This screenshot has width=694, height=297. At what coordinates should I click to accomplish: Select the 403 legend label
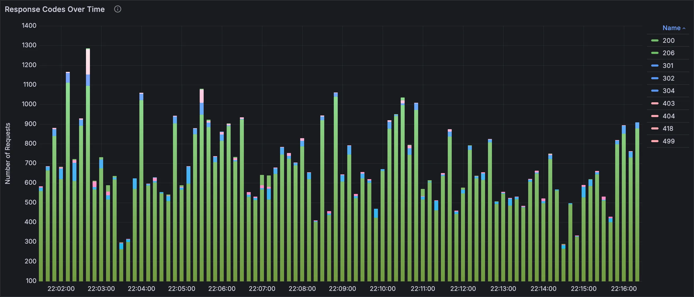point(668,103)
